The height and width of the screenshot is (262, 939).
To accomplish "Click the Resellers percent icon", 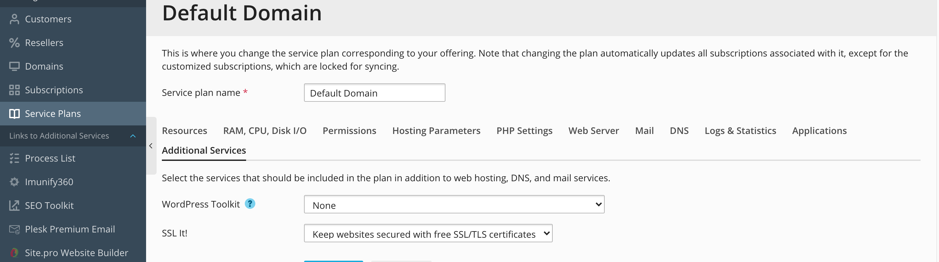I will coord(14,43).
